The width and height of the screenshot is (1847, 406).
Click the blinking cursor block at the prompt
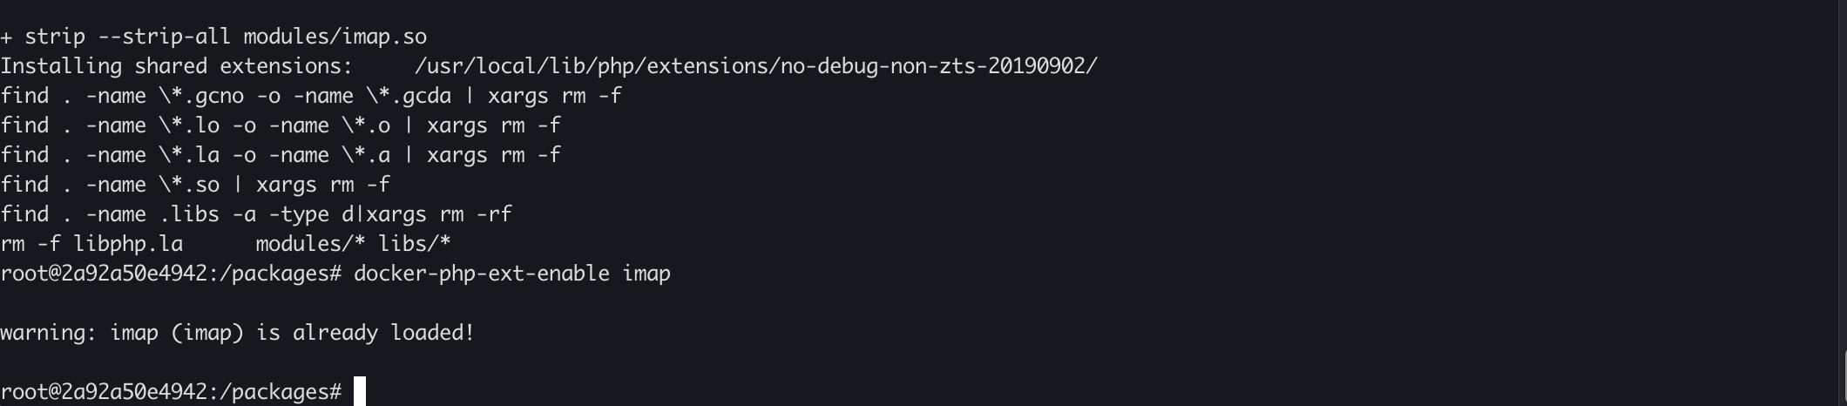pos(360,392)
